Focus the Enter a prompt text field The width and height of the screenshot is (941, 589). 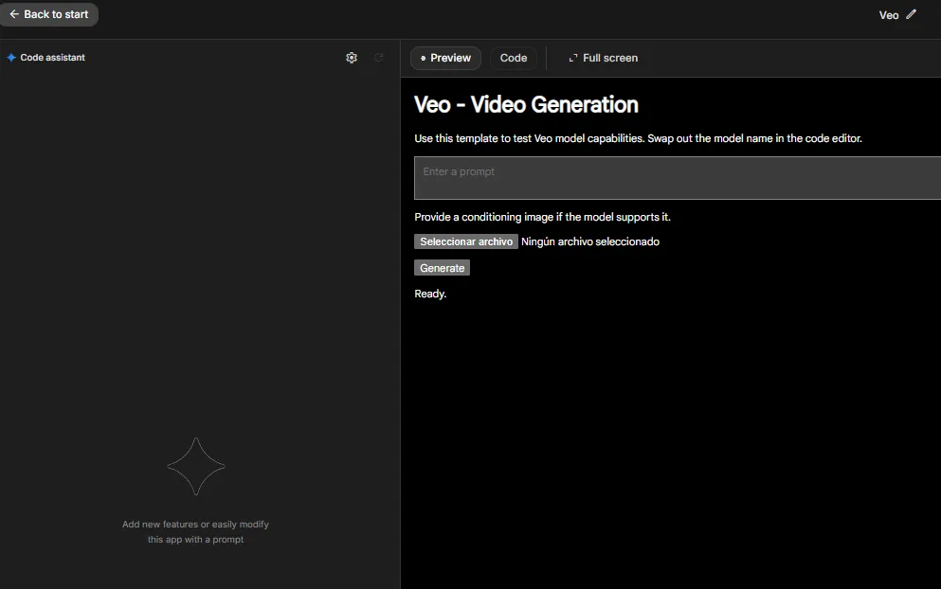[x=677, y=178]
